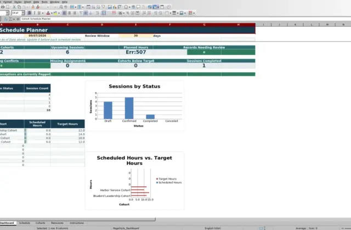
Task: Click the Function Wizard fx icon
Action: click(x=6, y=19)
